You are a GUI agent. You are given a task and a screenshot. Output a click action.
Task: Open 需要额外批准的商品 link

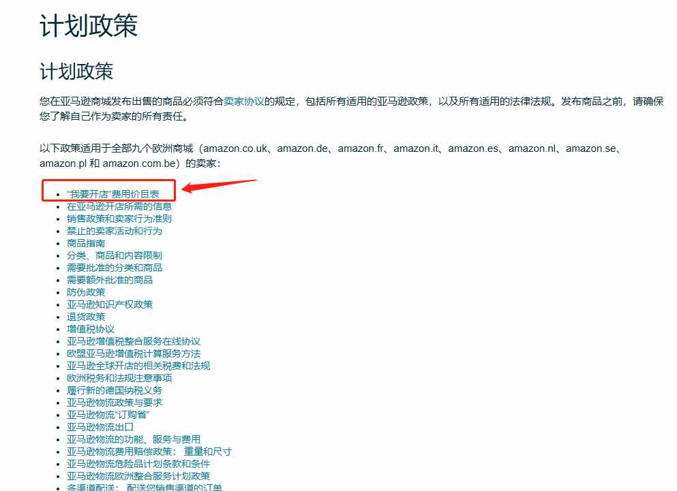(110, 280)
